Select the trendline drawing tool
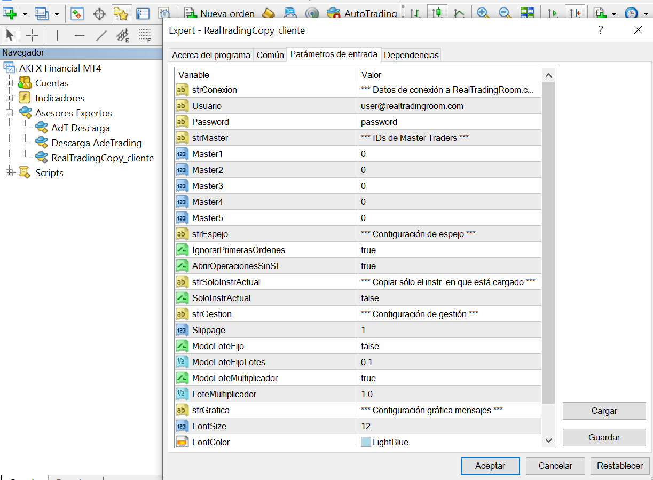Screen dimensions: 653x480 101,36
